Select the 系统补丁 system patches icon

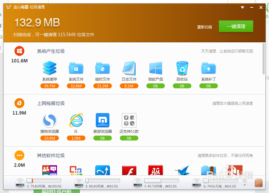(209, 68)
